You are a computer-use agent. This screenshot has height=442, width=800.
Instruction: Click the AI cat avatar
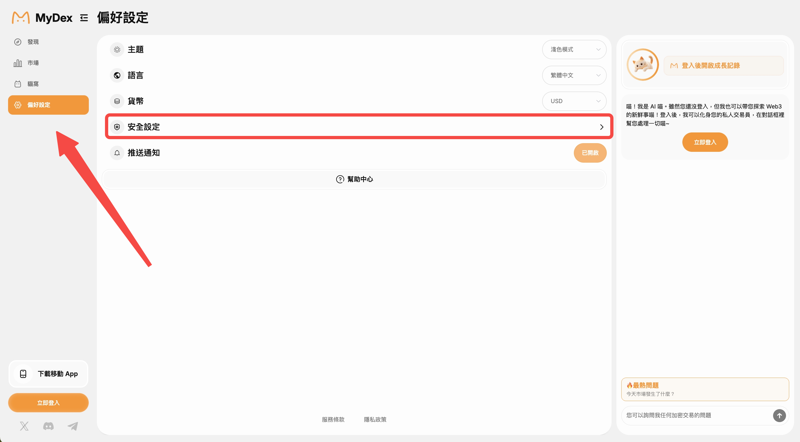tap(643, 65)
